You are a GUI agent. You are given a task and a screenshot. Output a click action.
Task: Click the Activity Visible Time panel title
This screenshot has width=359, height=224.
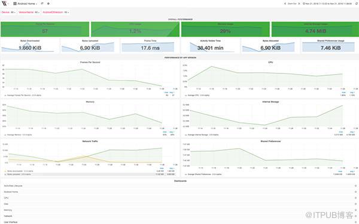tap(211, 41)
